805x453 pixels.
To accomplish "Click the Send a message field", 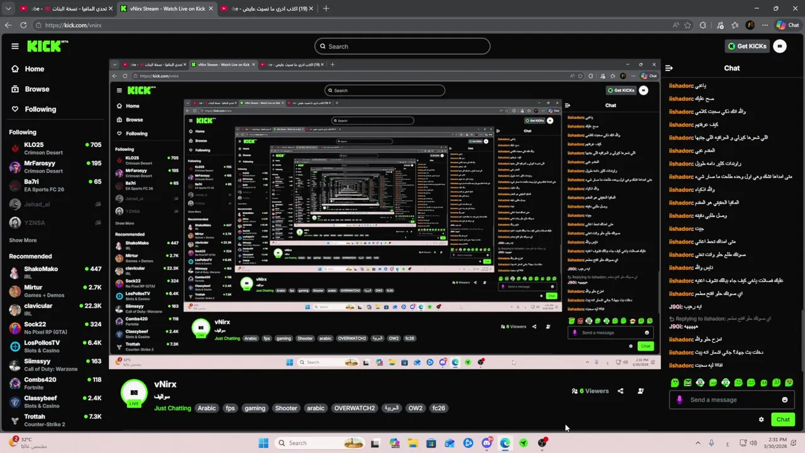I will [x=731, y=400].
